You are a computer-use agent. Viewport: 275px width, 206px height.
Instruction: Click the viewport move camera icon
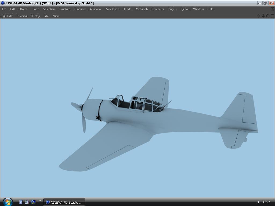click(259, 16)
